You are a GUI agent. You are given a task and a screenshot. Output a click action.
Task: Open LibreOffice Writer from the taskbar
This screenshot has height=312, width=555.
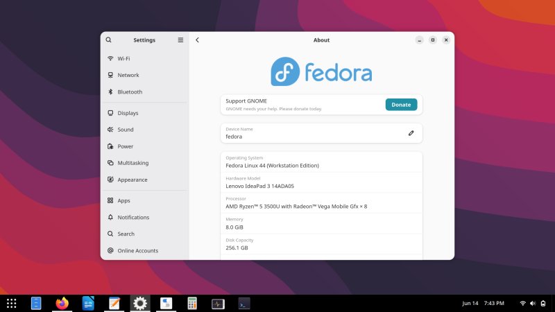[88, 303]
